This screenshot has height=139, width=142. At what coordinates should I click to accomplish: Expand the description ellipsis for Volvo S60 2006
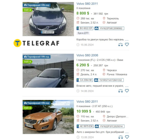[x=127, y=86]
